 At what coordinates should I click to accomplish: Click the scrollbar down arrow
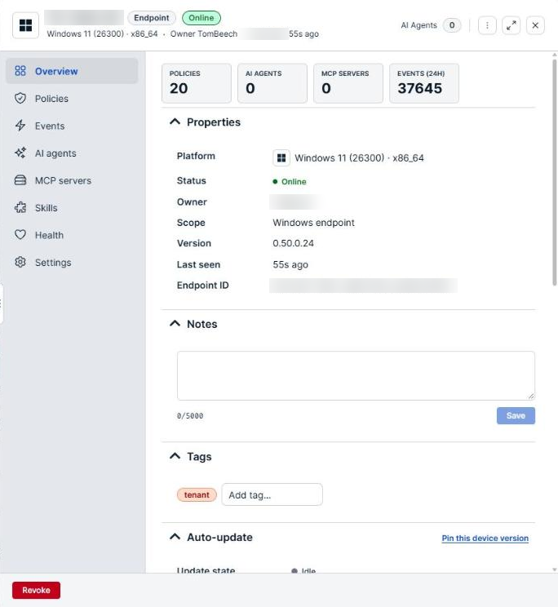point(555,569)
